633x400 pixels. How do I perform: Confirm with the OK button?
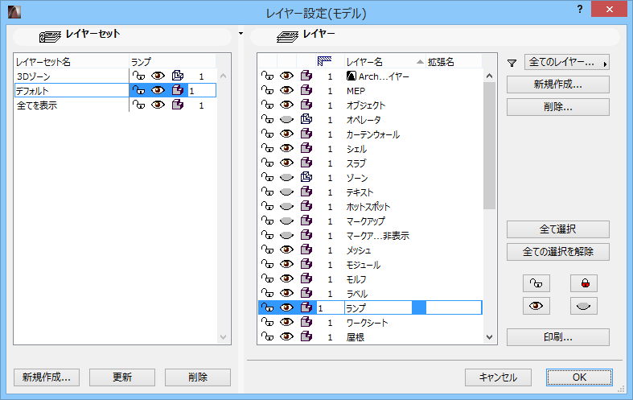(x=579, y=377)
